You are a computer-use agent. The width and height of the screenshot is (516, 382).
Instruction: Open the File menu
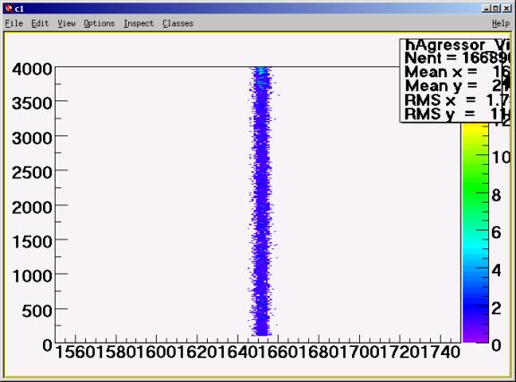click(13, 23)
